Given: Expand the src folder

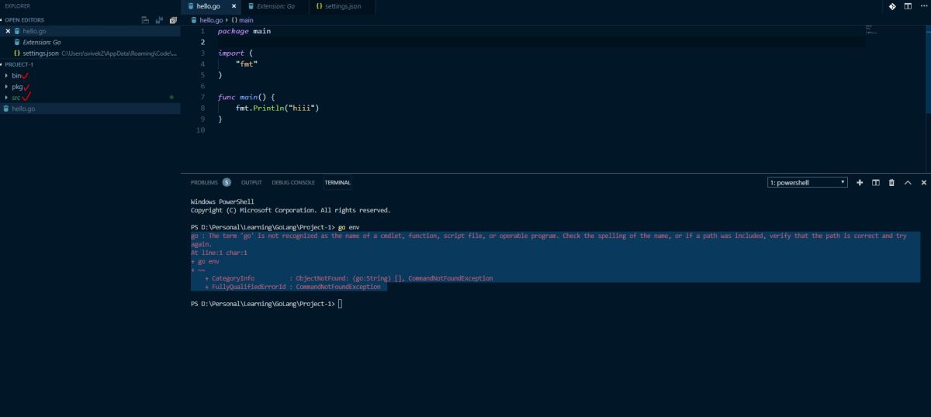Looking at the screenshot, I should coord(90,98).
